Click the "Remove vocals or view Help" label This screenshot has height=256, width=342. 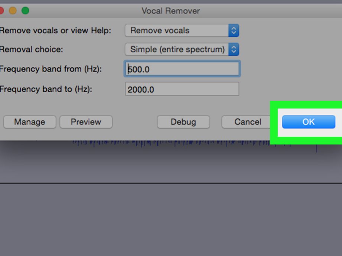click(x=55, y=30)
